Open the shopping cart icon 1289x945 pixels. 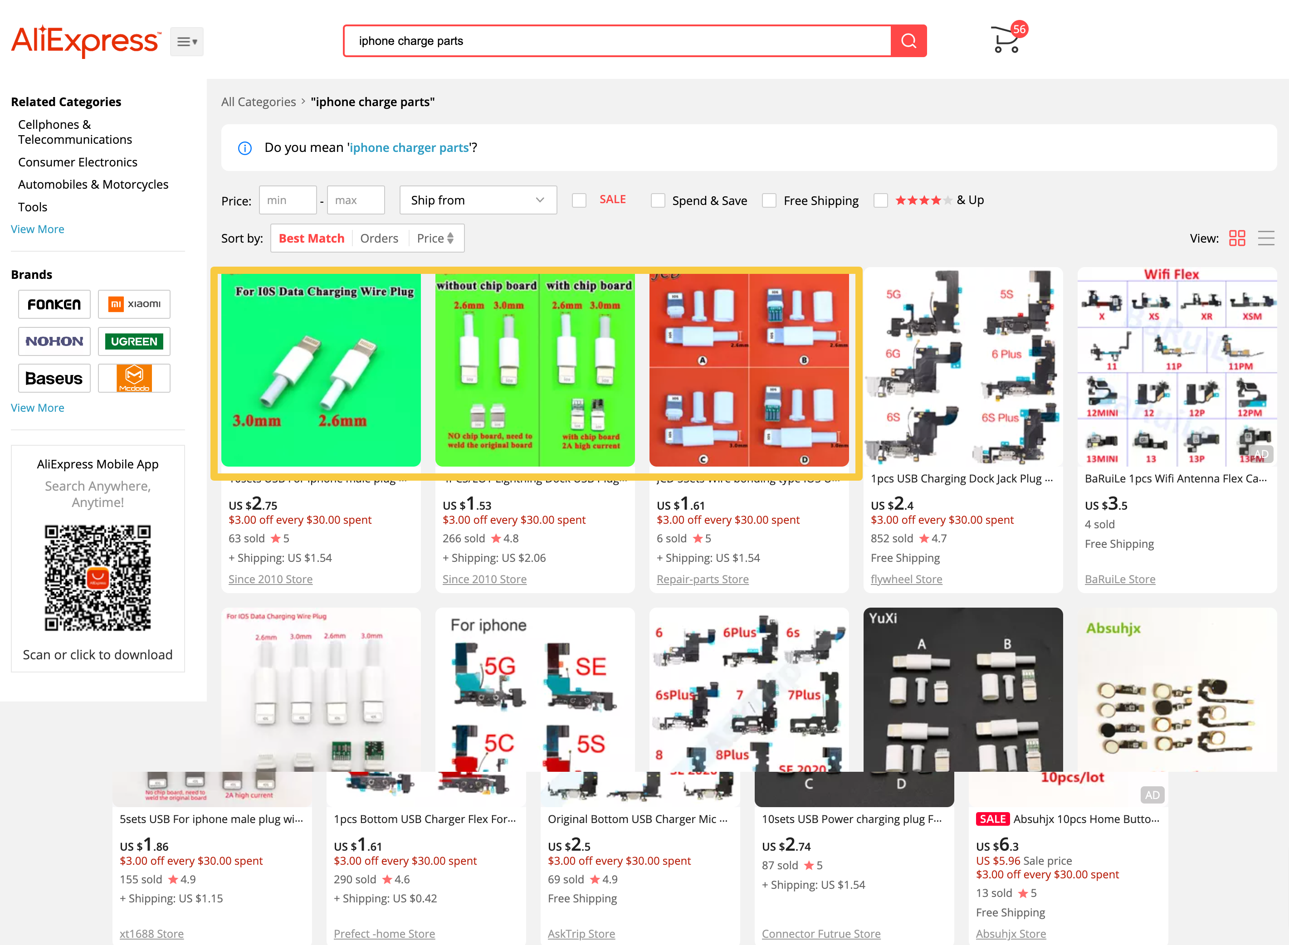(1006, 39)
